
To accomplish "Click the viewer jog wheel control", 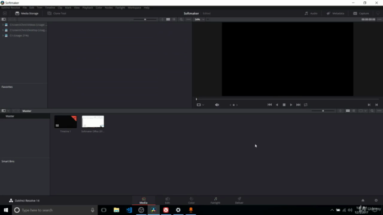I will (233, 105).
